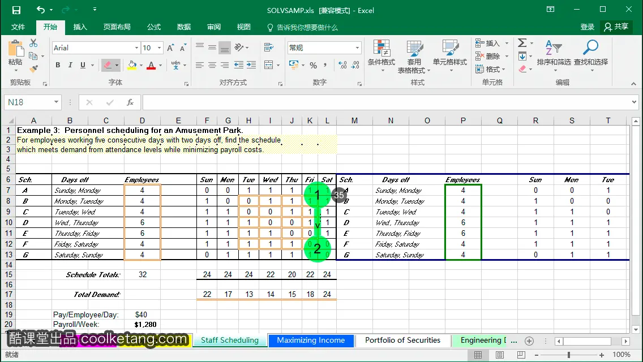Add a new sheet with plus button
Screen dimensions: 643x362
point(529,341)
